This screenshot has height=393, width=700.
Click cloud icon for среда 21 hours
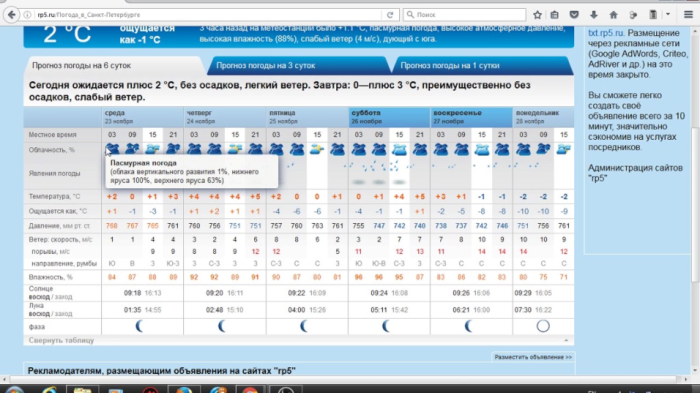173,149
